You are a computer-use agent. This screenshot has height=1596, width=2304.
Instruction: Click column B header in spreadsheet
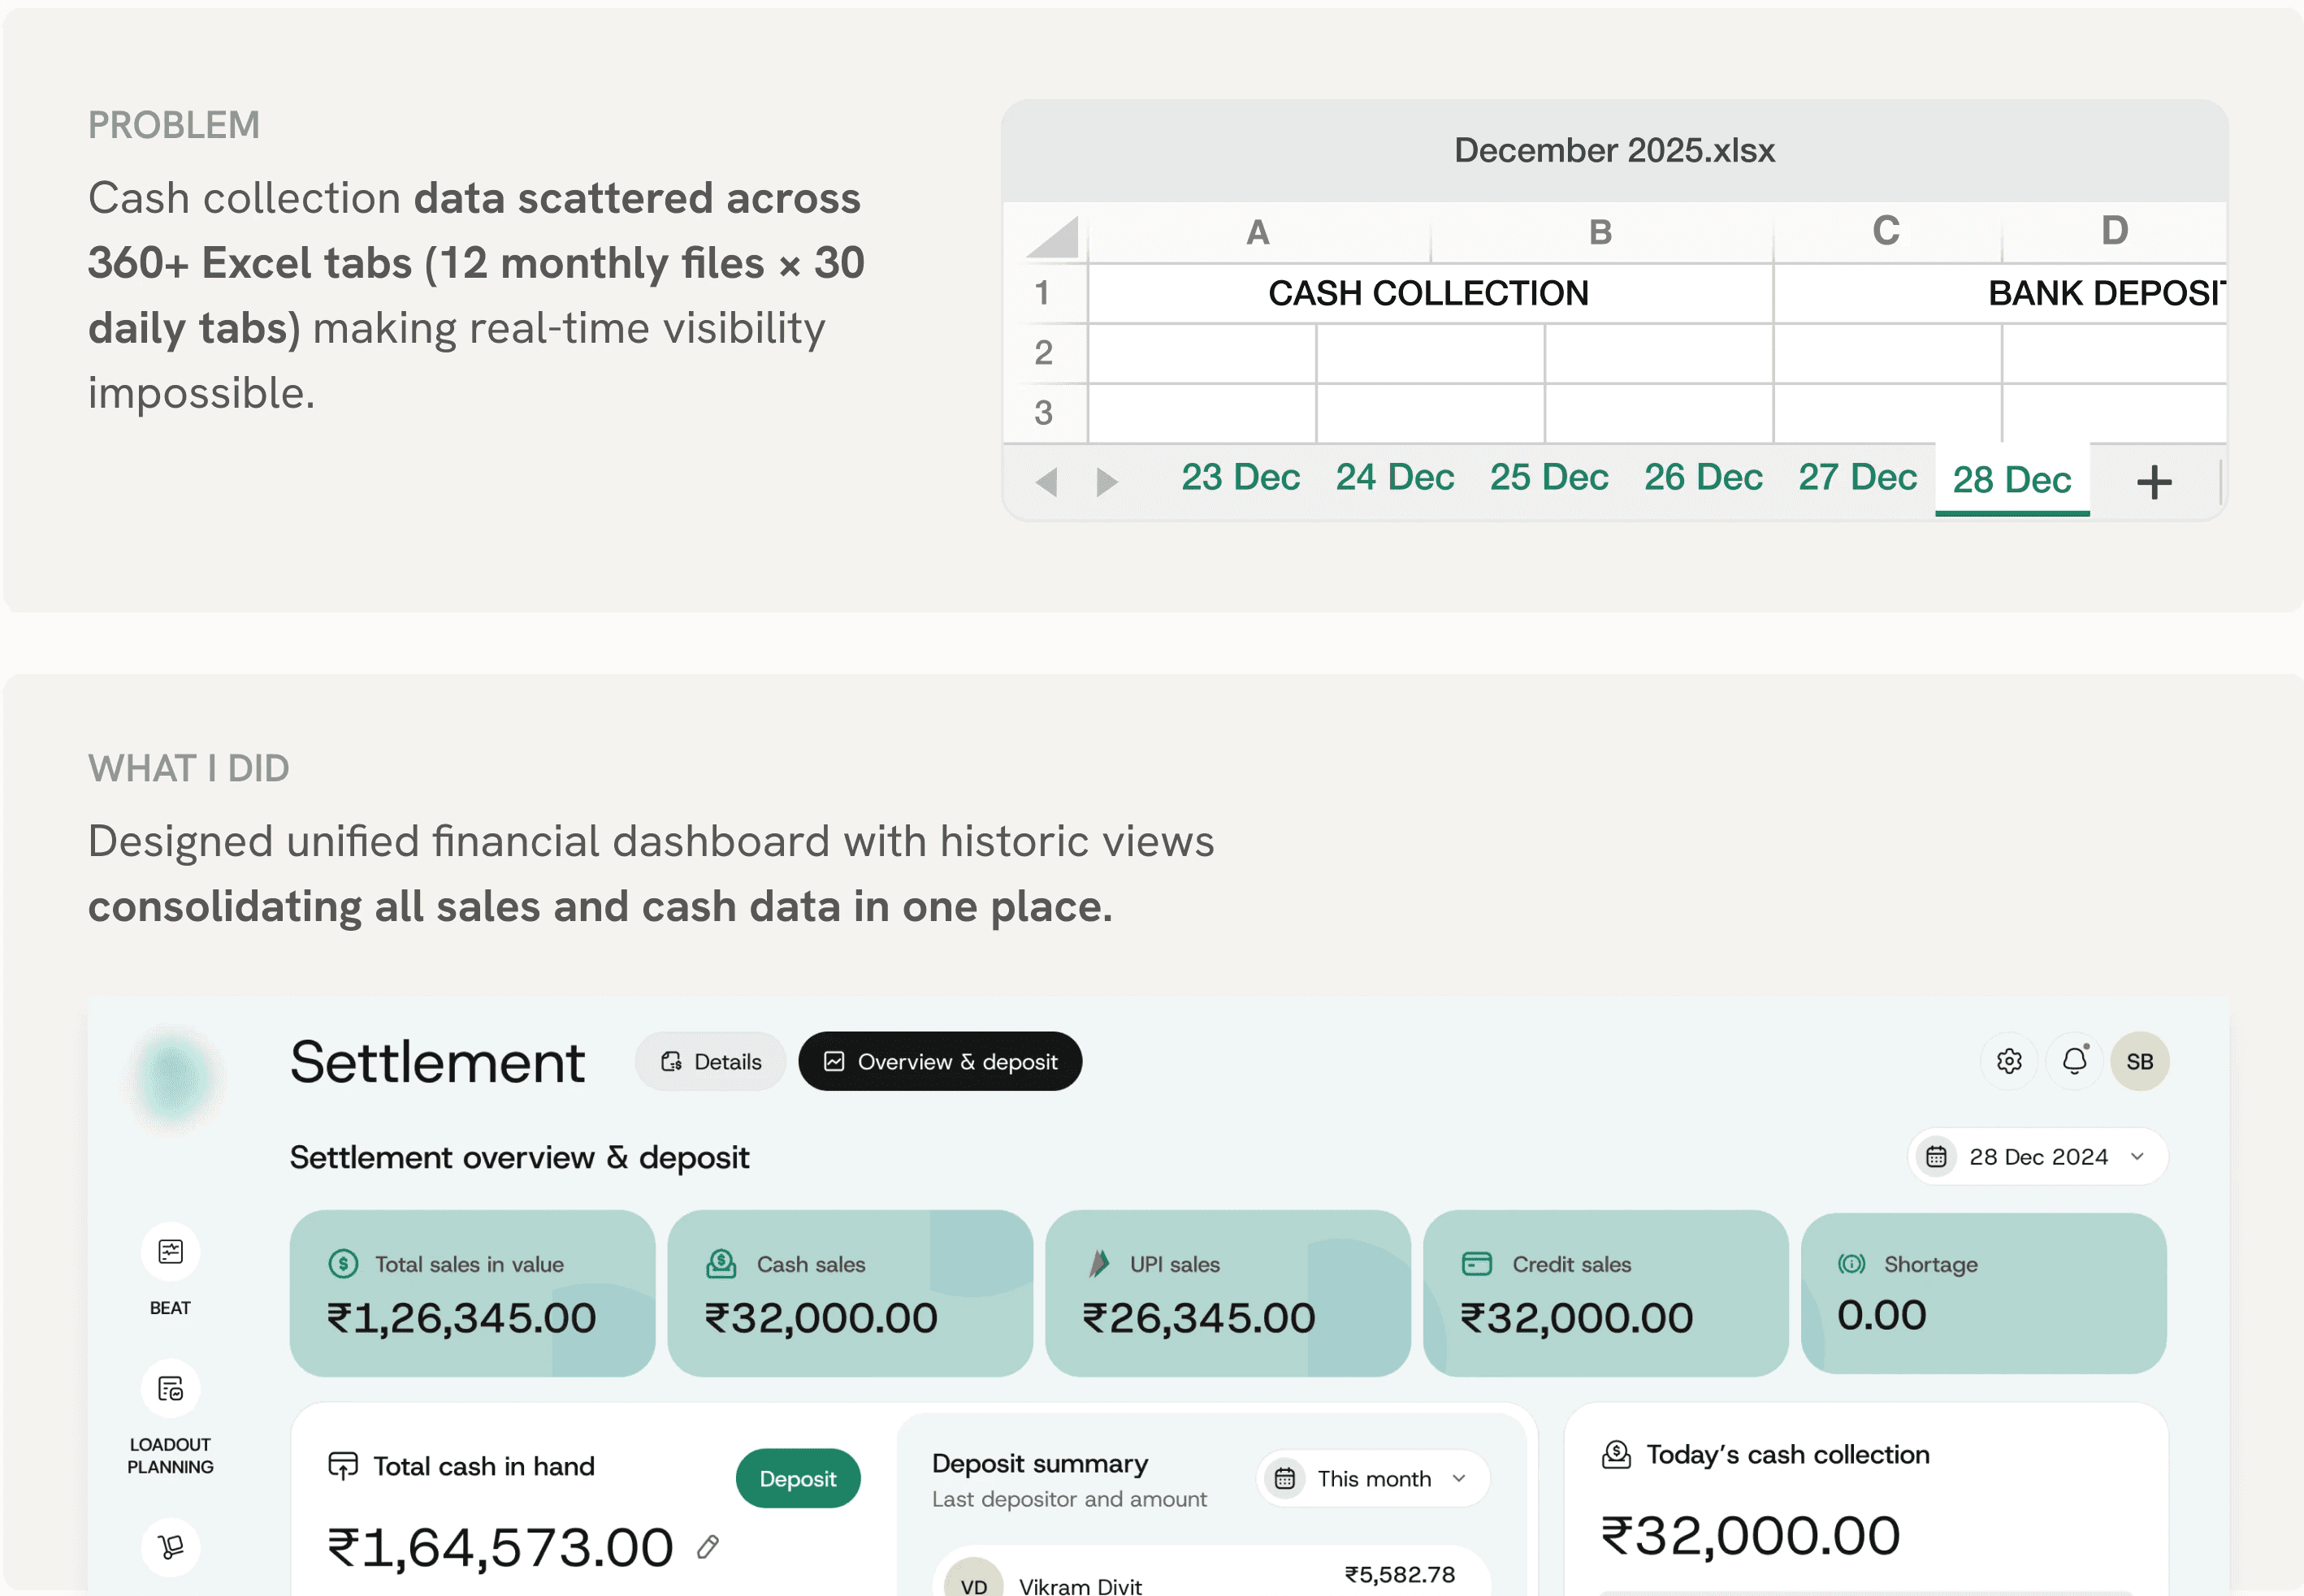(x=1600, y=232)
